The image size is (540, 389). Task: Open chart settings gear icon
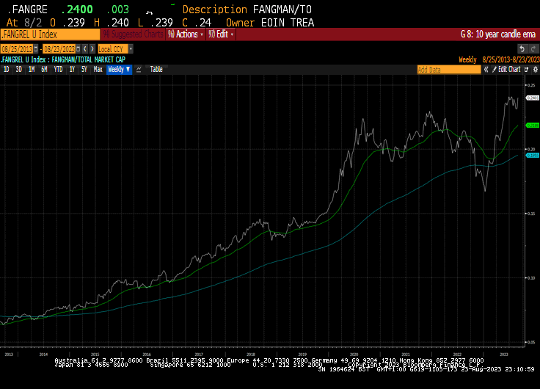click(x=535, y=70)
